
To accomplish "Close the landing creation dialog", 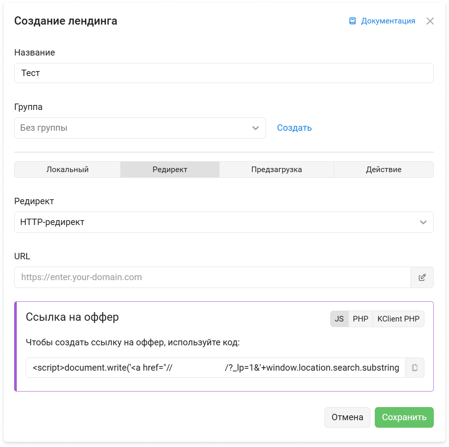I will point(430,21).
